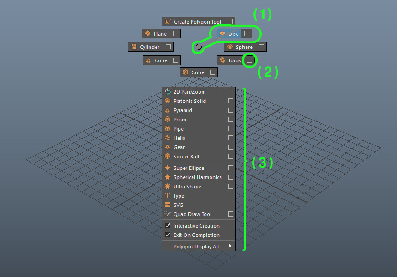Screen dimensions: 397x277
Task: Click the SVG icon
Action: tap(168, 205)
